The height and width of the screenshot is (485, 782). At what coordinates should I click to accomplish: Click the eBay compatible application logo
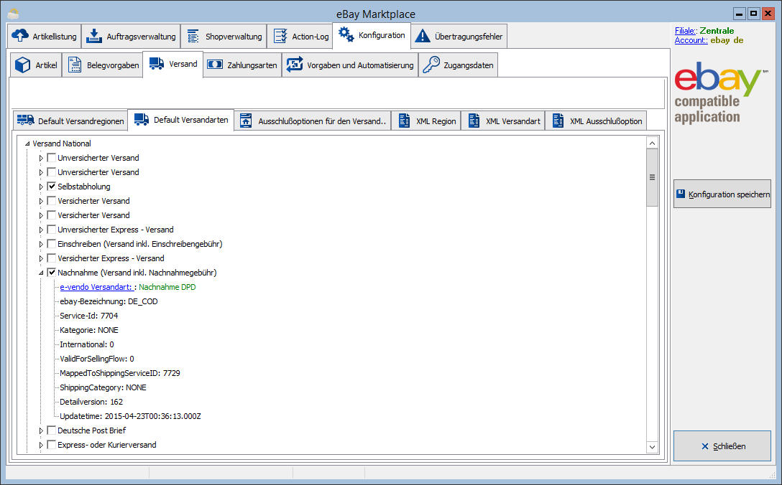pyautogui.click(x=721, y=93)
